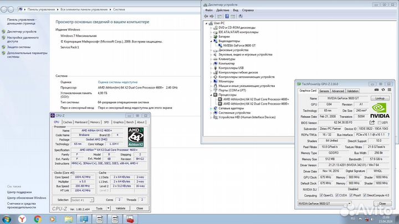
Task: Open the GPU-Z hamburger menu icon
Action: pyautogui.click(x=390, y=90)
